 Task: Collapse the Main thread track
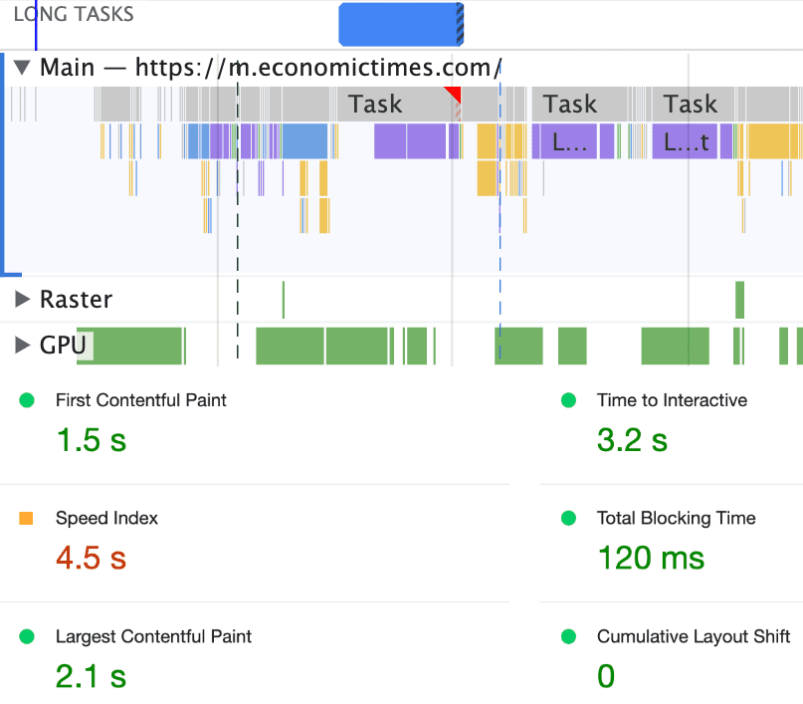tap(22, 67)
